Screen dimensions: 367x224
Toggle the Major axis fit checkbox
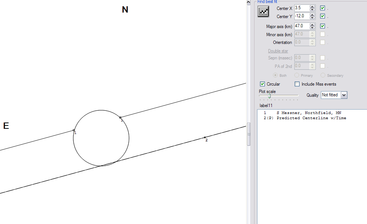point(322,26)
